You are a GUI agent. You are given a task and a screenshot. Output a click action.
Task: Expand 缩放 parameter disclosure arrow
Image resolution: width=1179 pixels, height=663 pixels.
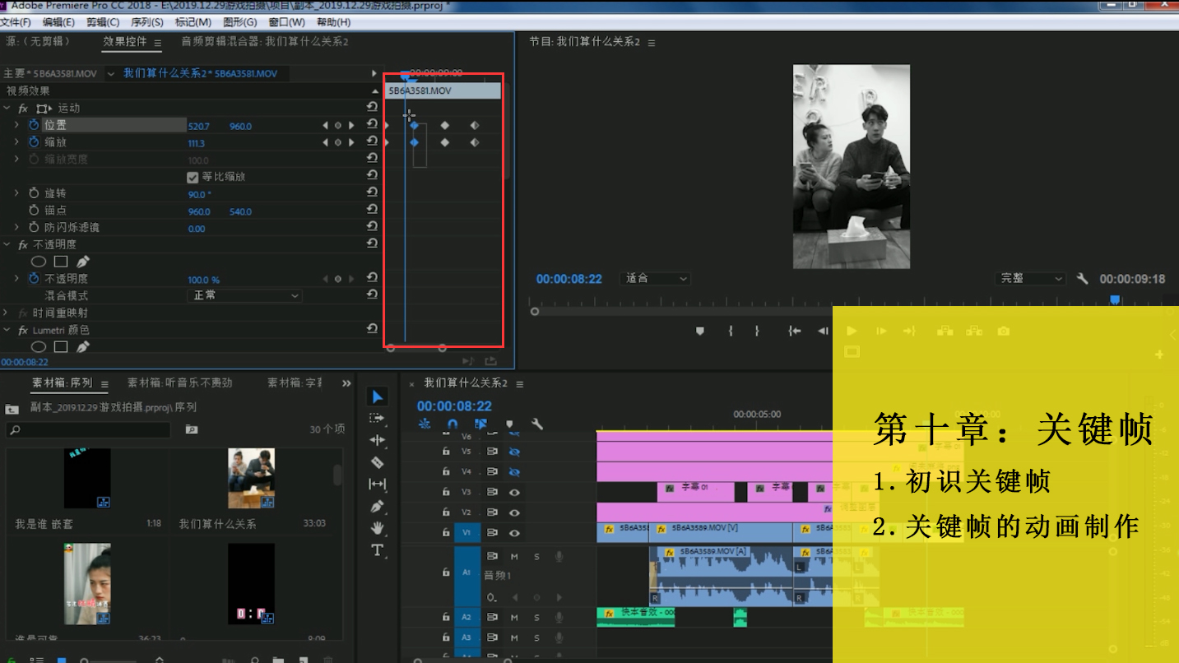16,142
